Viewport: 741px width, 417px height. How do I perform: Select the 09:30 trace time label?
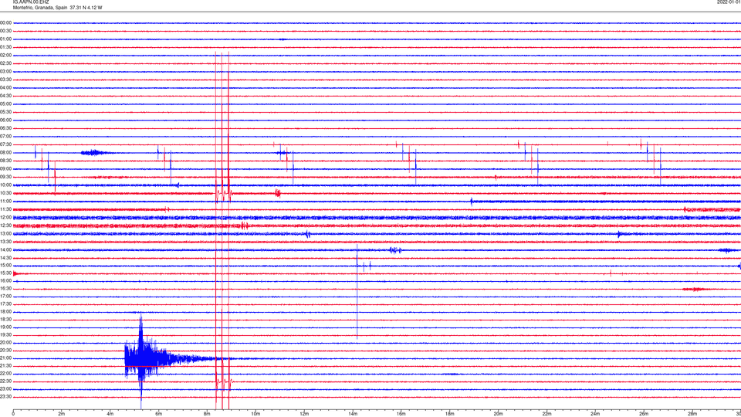[x=6, y=177]
